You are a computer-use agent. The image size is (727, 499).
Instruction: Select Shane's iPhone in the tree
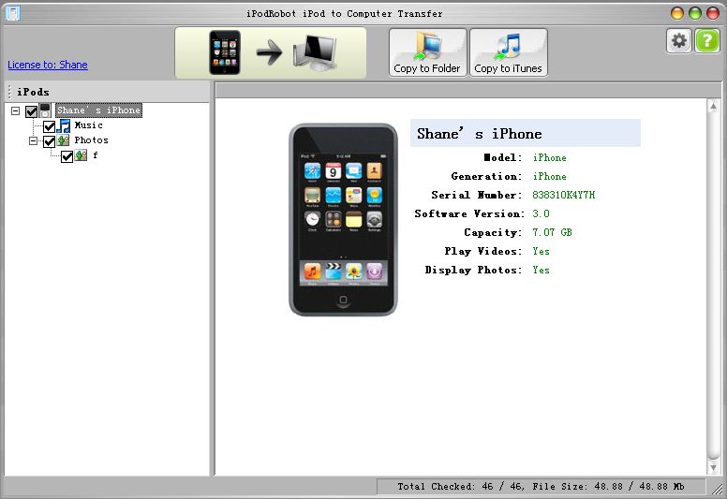tap(98, 110)
